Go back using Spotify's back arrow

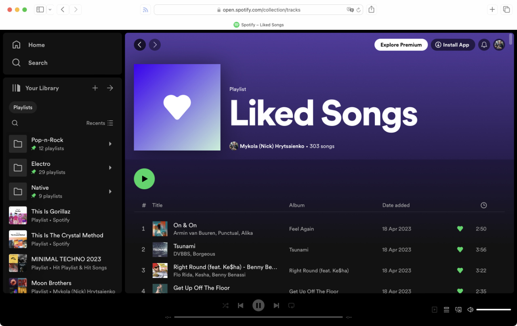pyautogui.click(x=140, y=45)
